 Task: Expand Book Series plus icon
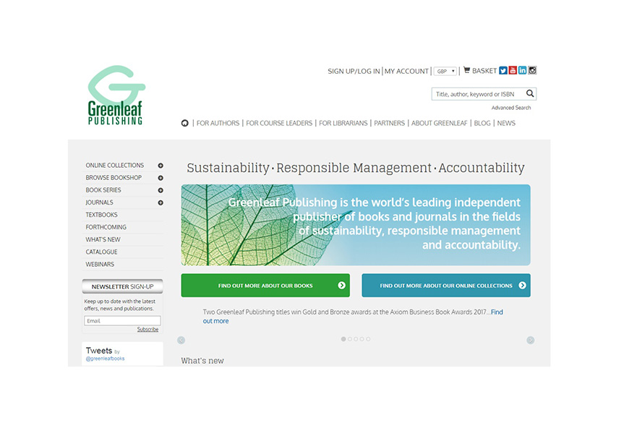pyautogui.click(x=161, y=190)
